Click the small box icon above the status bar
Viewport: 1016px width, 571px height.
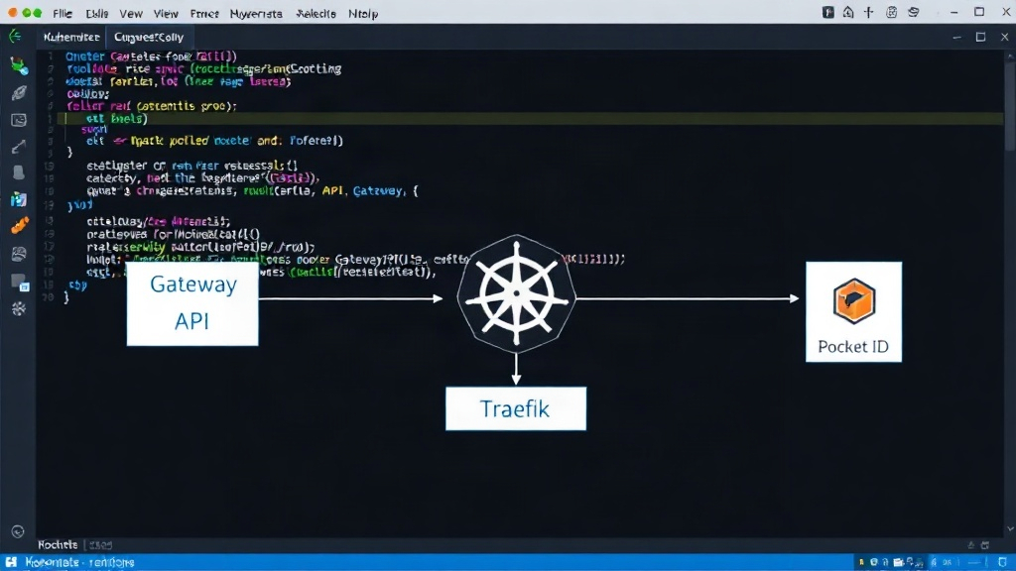coord(985,545)
